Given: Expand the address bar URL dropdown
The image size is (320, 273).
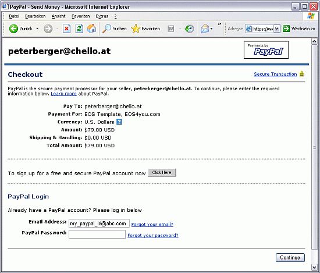Looking at the screenshot, I should click(276, 29).
